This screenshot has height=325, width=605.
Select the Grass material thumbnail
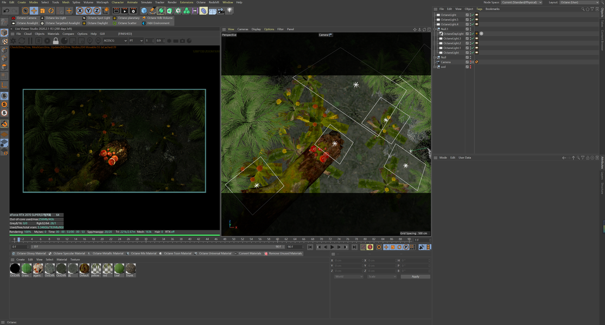coord(26,269)
